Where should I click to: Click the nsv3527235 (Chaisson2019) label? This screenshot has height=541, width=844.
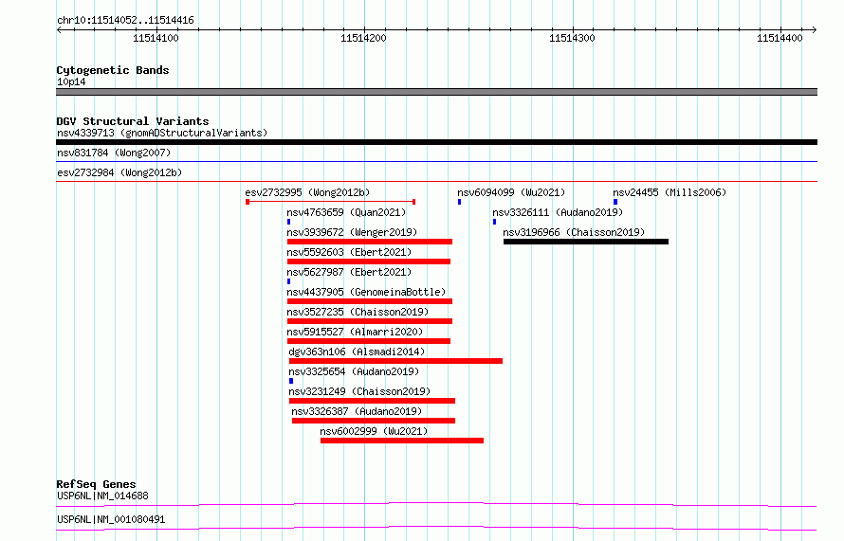click(358, 312)
